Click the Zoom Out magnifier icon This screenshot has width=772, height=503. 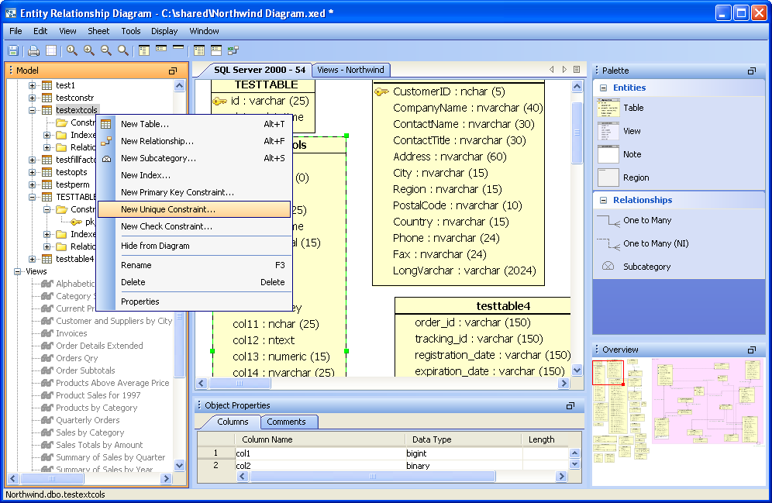point(106,50)
